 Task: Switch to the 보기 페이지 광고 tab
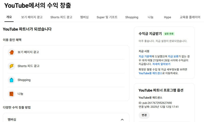point(32,17)
